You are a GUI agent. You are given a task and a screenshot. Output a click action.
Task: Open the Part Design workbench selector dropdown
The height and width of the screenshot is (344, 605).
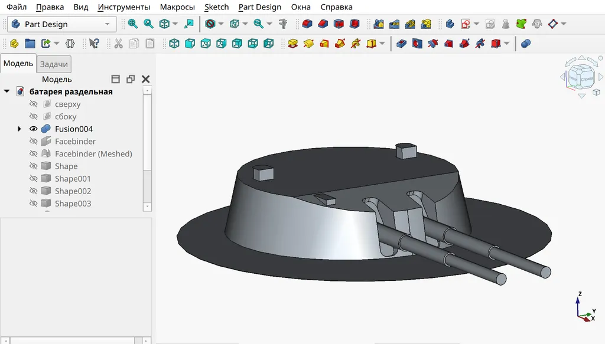(x=107, y=24)
